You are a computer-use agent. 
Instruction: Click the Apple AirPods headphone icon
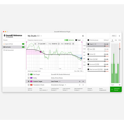[4, 44]
